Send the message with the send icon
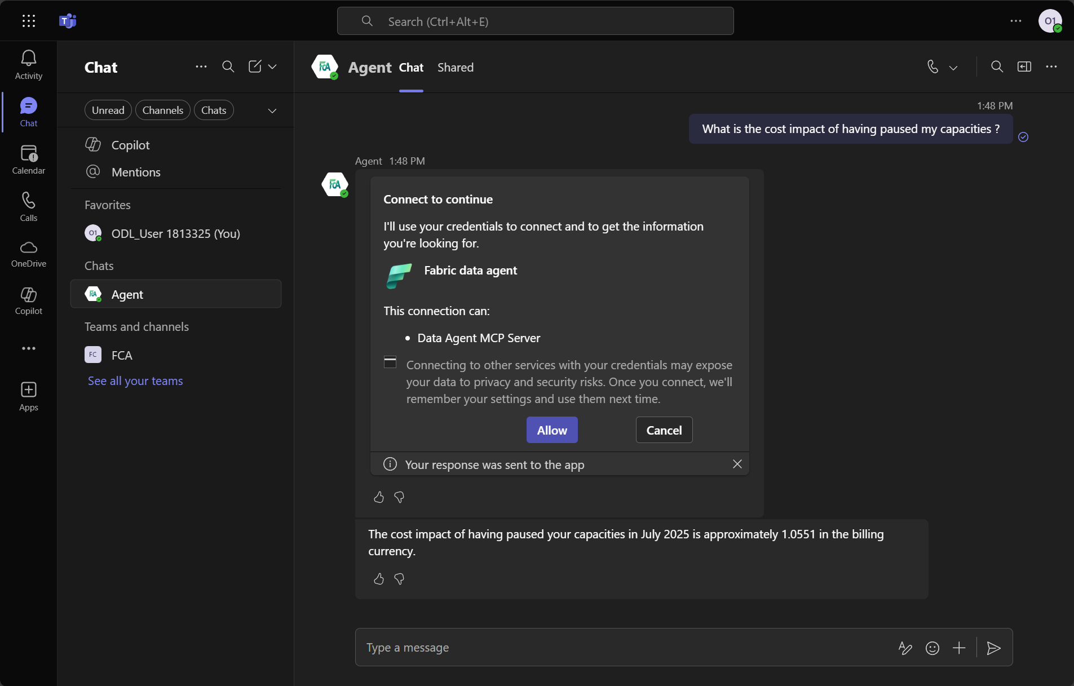 point(993,648)
